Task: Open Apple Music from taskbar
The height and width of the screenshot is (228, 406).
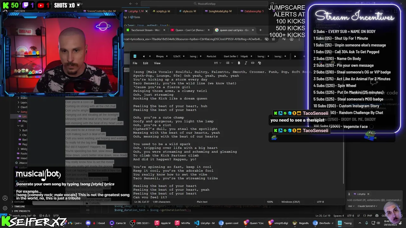Action: point(163,223)
